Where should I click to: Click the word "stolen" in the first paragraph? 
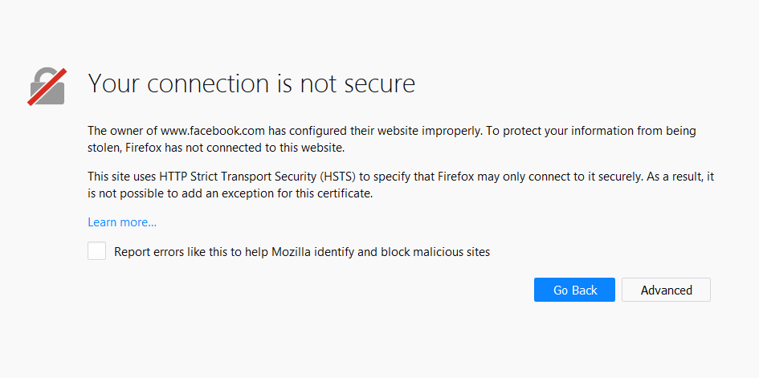click(103, 148)
